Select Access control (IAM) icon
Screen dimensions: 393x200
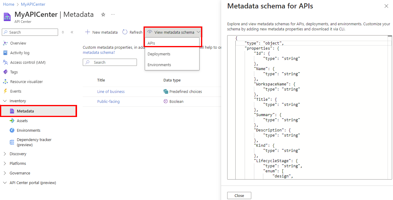click(5, 62)
